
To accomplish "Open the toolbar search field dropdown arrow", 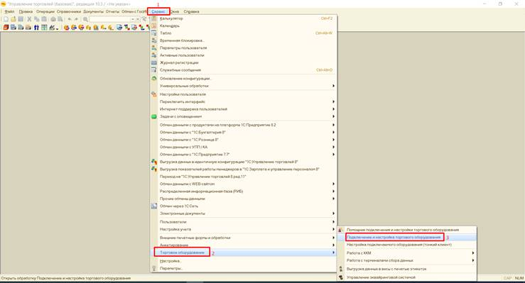I will 133,19.
